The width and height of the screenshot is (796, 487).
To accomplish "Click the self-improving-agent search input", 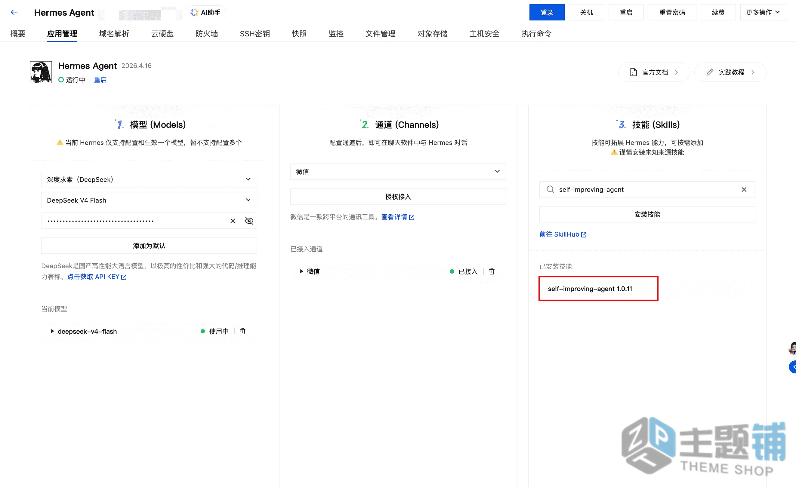I will click(647, 189).
